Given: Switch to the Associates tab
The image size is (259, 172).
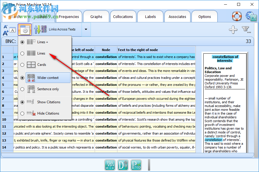Looking at the screenshot, I should tap(177, 17).
